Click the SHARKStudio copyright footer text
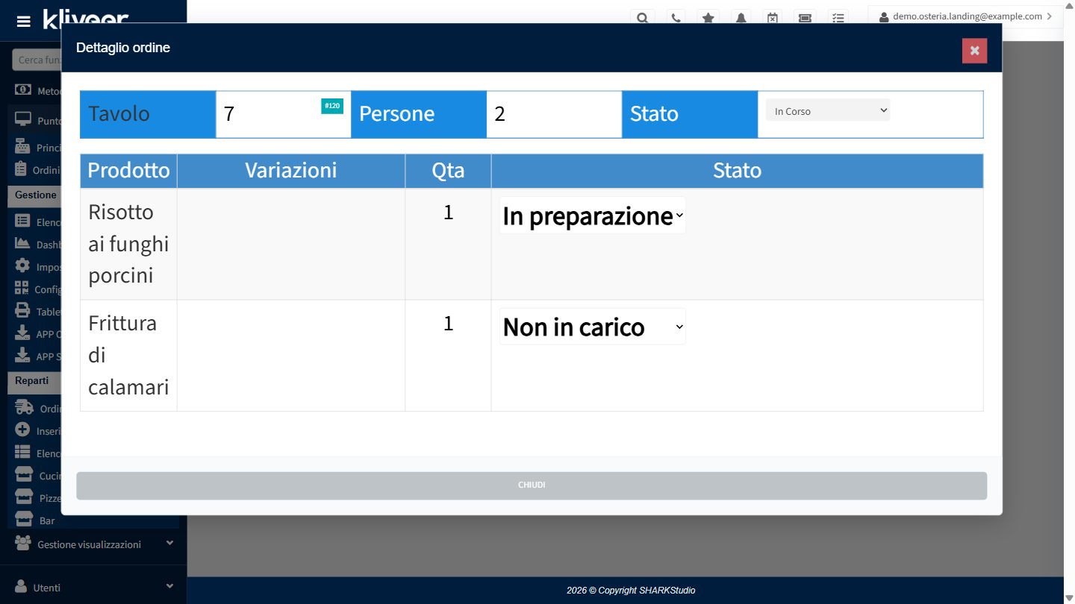Screen dimensions: 1075x604 [x=631, y=591]
